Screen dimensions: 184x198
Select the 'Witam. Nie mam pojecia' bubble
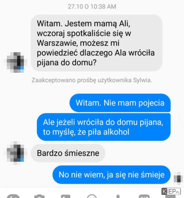click(120, 103)
